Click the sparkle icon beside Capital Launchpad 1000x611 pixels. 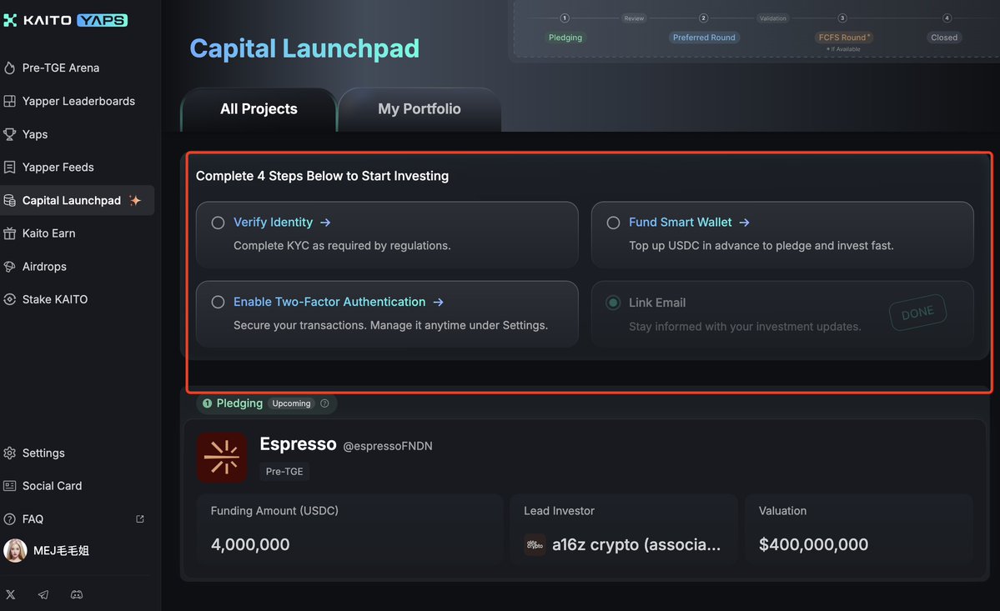coord(134,200)
